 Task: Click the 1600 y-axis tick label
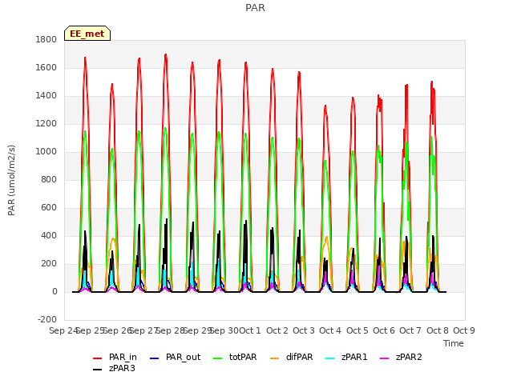(x=46, y=67)
